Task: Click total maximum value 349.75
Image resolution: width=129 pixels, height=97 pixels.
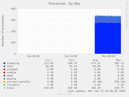Action: coord(119,88)
